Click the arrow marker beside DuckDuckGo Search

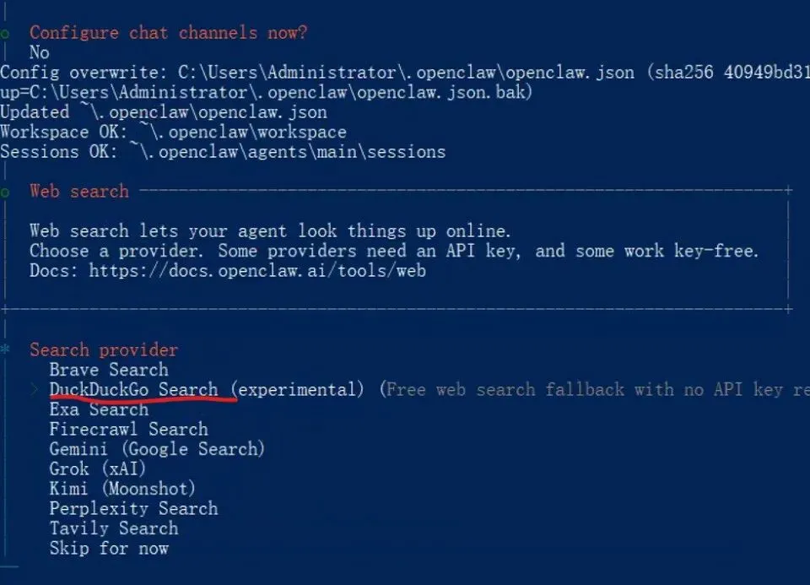coord(35,390)
